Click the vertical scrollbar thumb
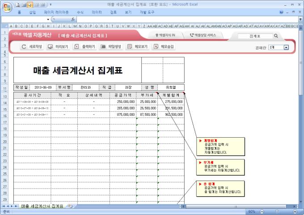Image resolution: width=304 pixels, height=215 pixels. coord(301,62)
